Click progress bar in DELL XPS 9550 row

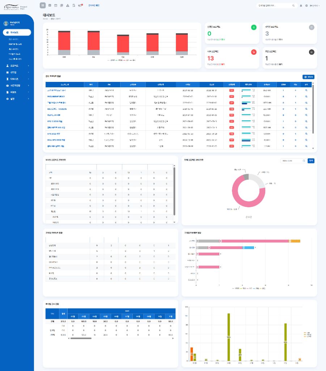pyautogui.click(x=246, y=140)
